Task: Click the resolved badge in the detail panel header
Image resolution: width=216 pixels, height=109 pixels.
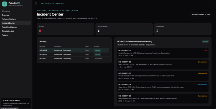Action: pos(205,41)
